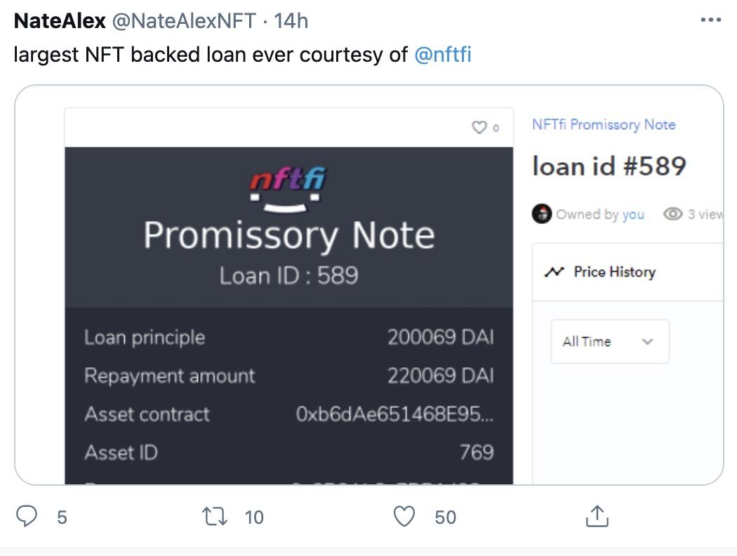
Task: Like the tweet with the heart icon
Action: [x=404, y=517]
